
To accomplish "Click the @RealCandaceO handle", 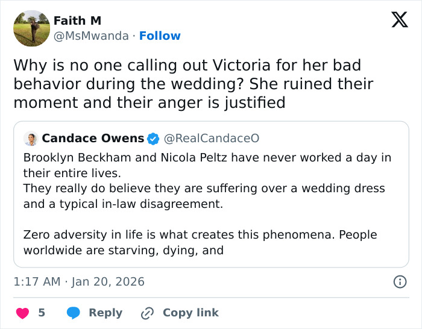I will (212, 139).
